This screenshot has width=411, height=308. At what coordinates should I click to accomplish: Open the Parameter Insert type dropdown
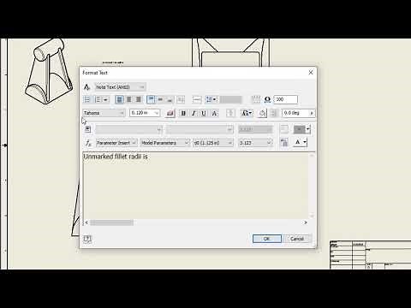coord(116,143)
